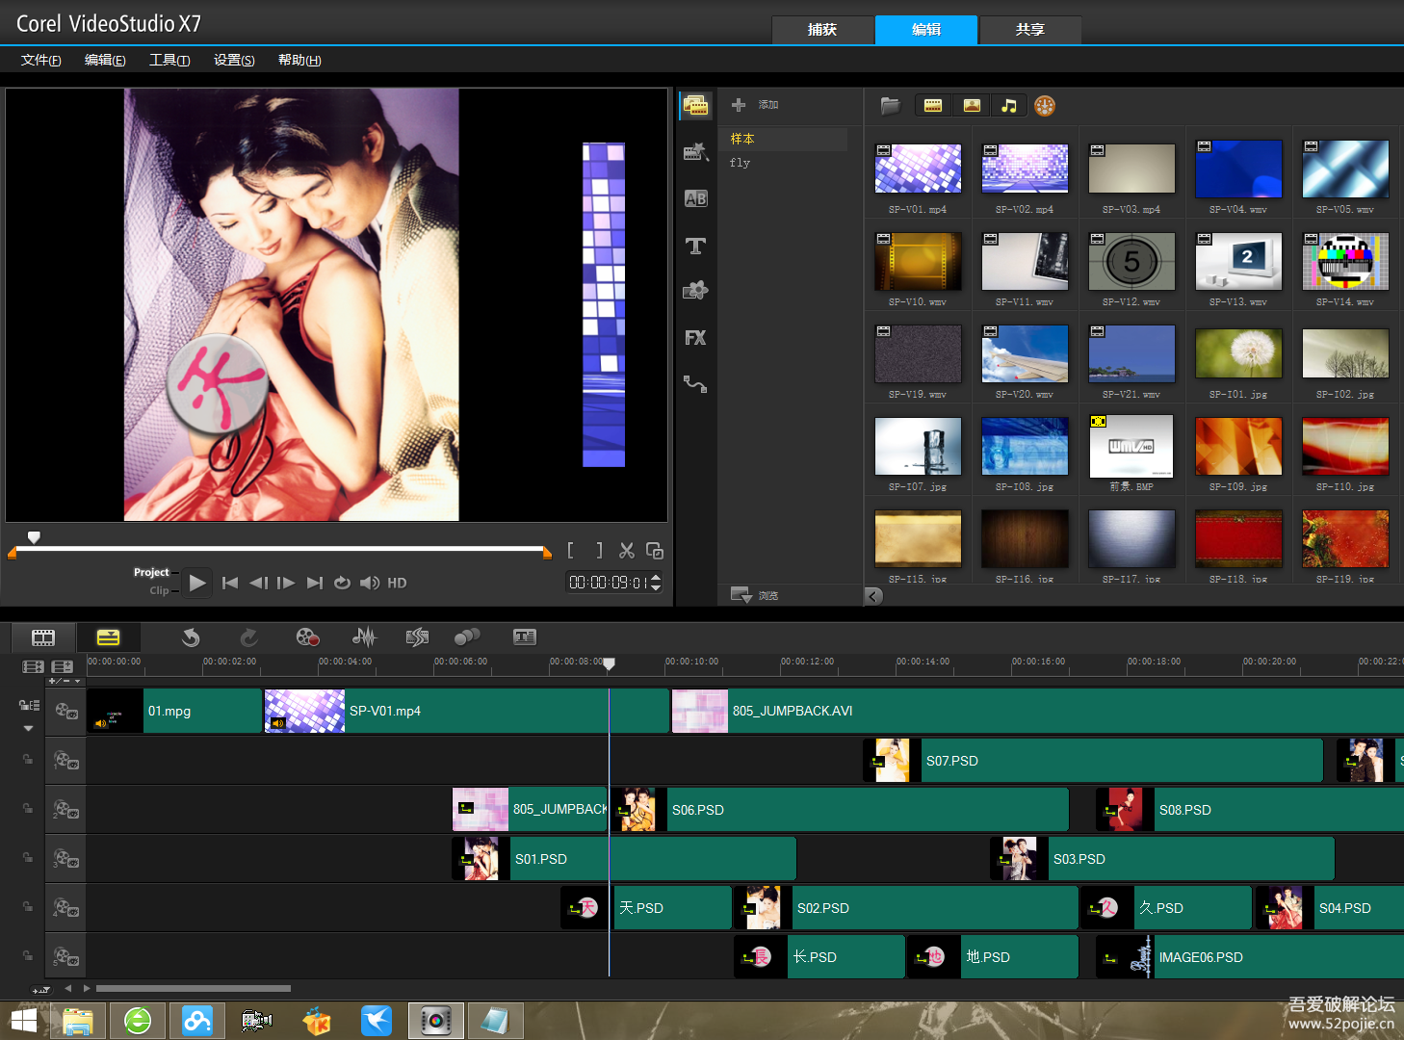Click the music-note audio filter icon in the library

click(1008, 106)
